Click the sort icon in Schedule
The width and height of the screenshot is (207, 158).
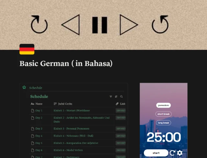pos(116,97)
